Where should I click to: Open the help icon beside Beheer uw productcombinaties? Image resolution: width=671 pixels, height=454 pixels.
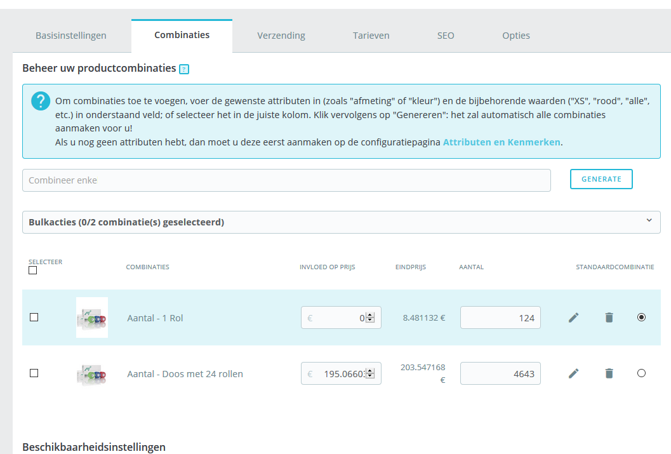pos(184,69)
